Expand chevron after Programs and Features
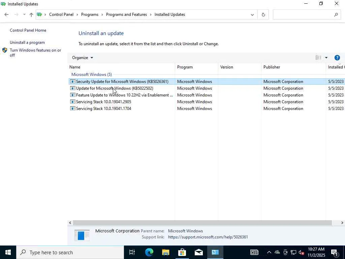The image size is (345, 259). coord(151,15)
